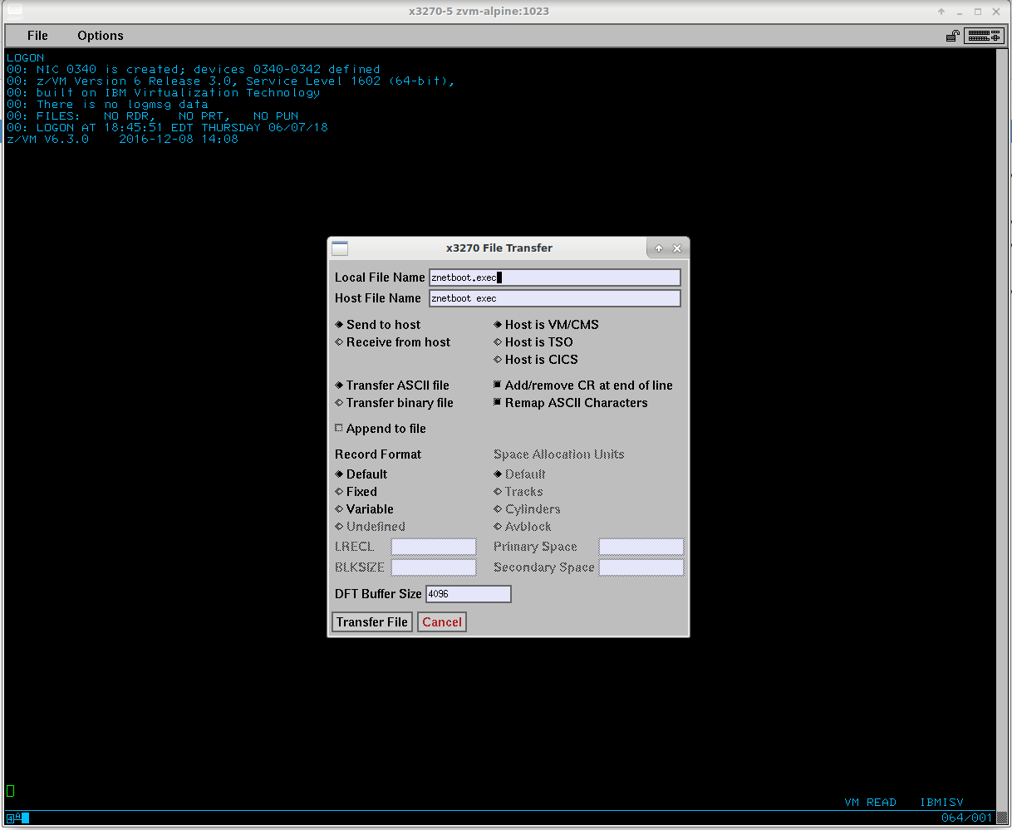The image size is (1012, 830).
Task: Enable Append to file
Action: coord(381,429)
